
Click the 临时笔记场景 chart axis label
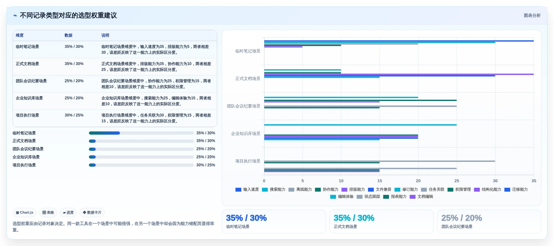coord(248,51)
